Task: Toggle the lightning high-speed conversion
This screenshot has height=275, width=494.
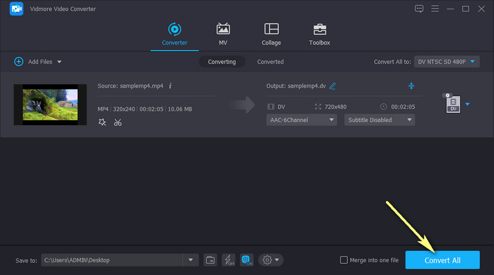Action: pos(228,260)
